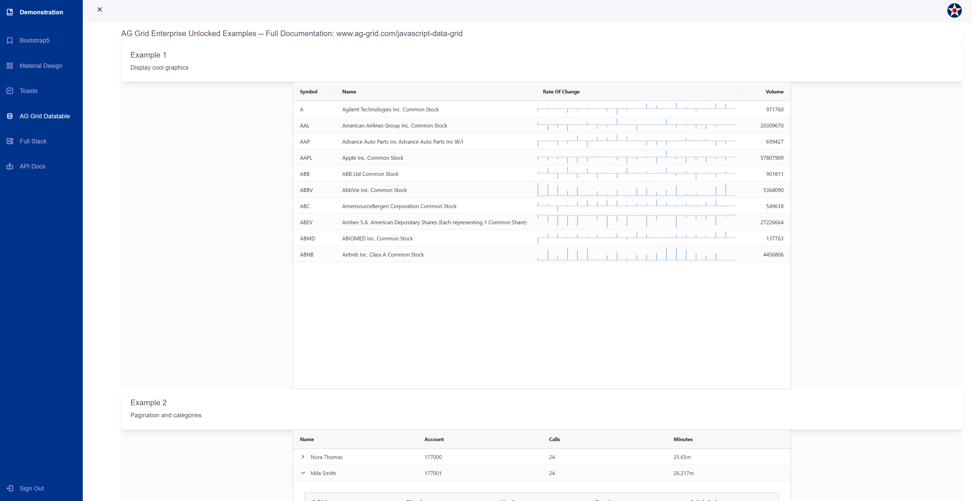Click the Sign Out exit icon
Viewport: 972px width, 501px height.
10,488
